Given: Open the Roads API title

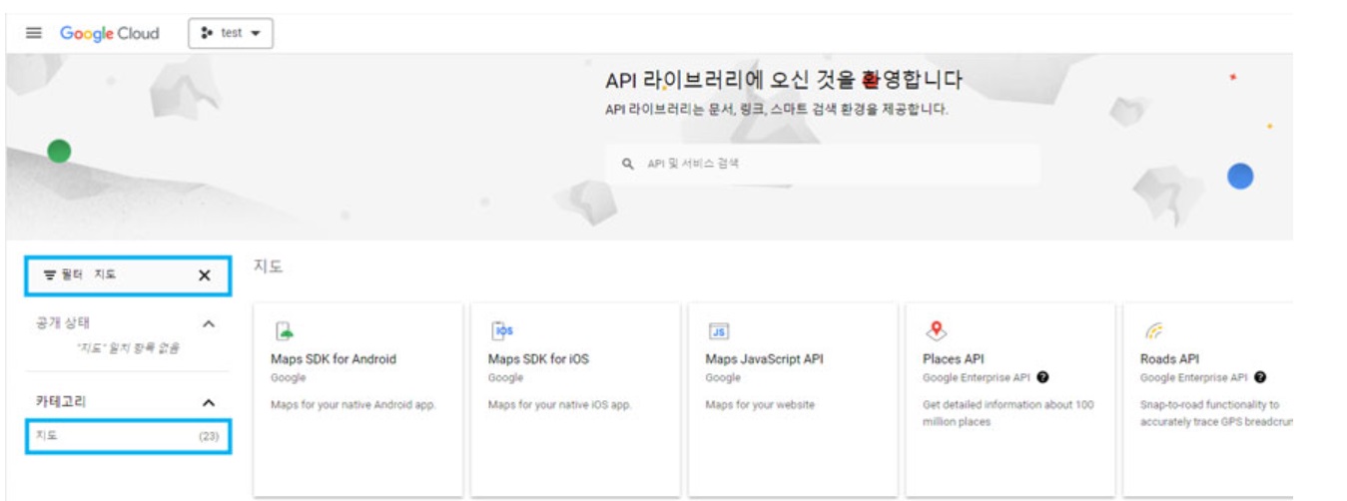Looking at the screenshot, I should 1169,359.
